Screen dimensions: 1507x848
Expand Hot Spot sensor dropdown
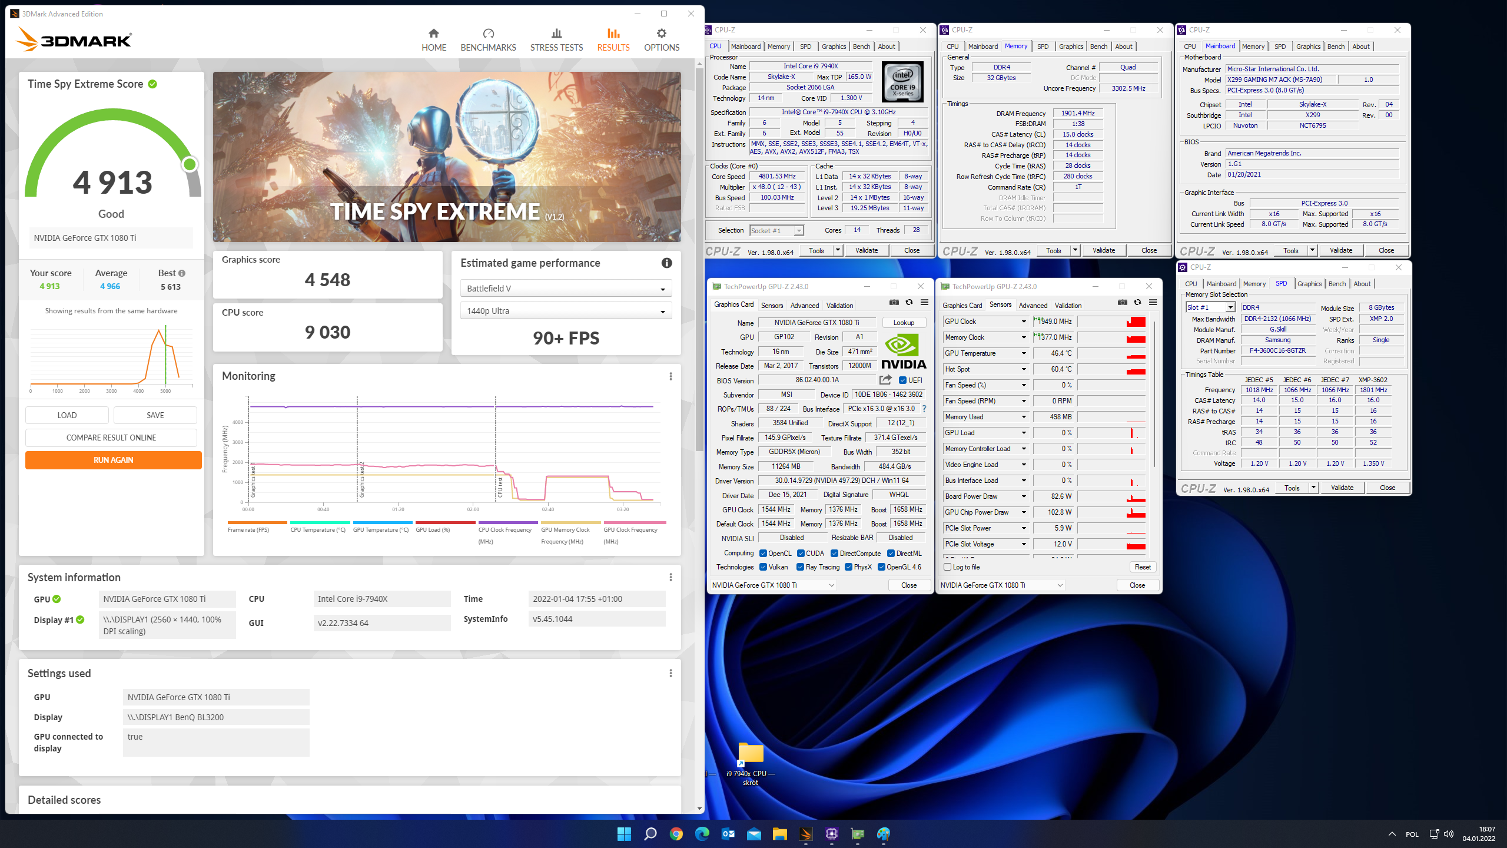click(x=1024, y=369)
